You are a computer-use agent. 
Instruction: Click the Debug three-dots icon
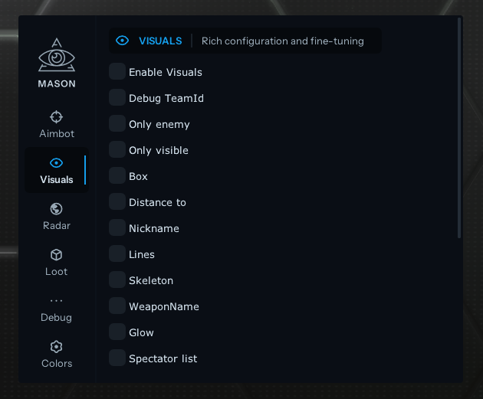tap(56, 301)
